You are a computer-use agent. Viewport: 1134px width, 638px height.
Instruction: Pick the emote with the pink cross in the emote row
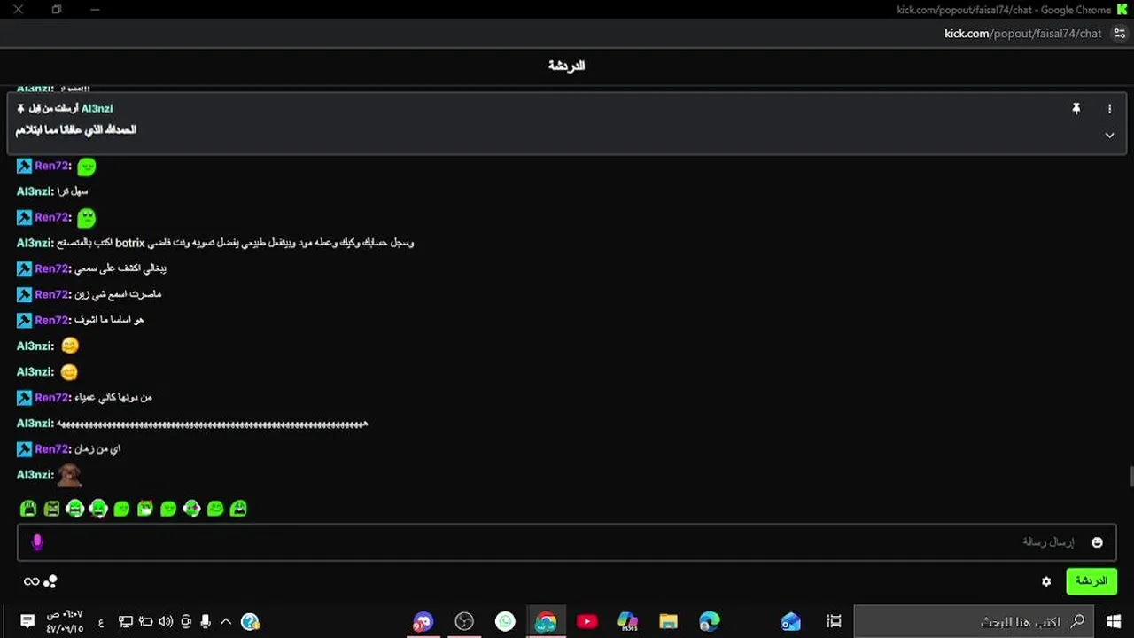pos(191,508)
